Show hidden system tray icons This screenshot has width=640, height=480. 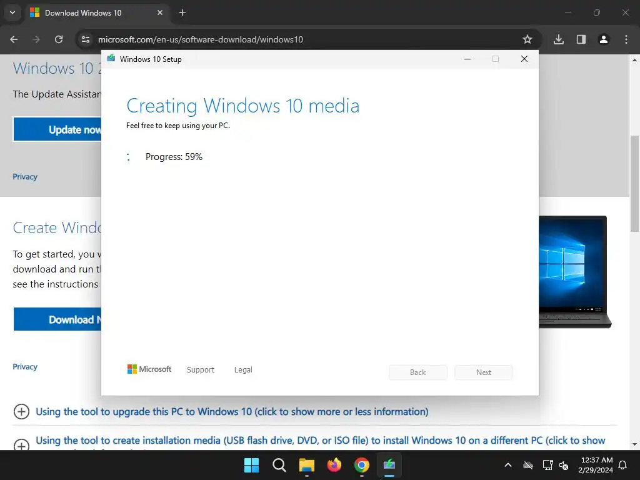[508, 465]
